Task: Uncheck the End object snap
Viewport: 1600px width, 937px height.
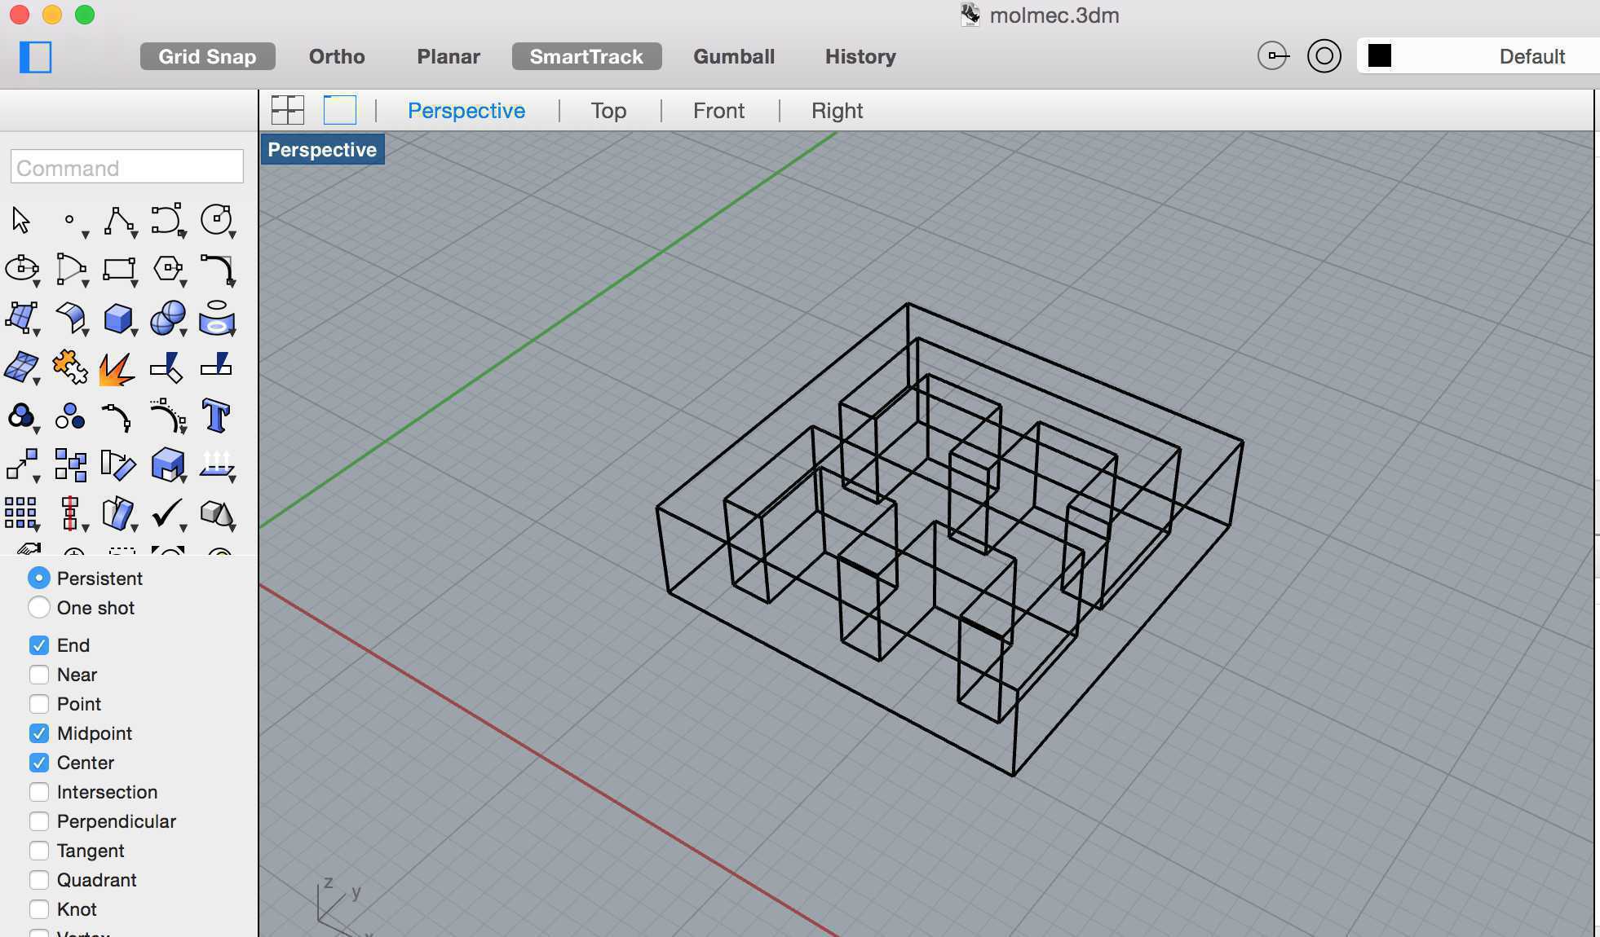Action: (39, 645)
